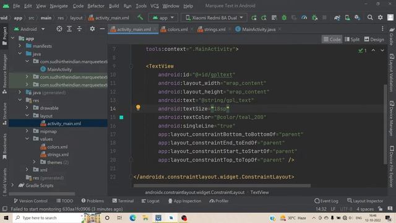Open the Version Control tool window
Screen dimensions: 396x223
[30, 201]
